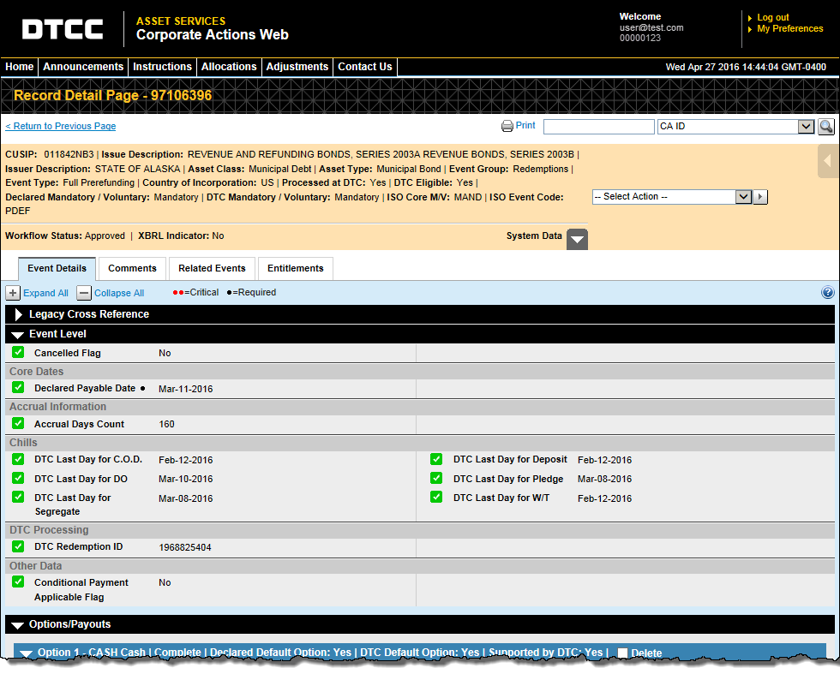This screenshot has height=674, width=840.
Task: Open the CA ID search type dropdown
Action: 735,127
